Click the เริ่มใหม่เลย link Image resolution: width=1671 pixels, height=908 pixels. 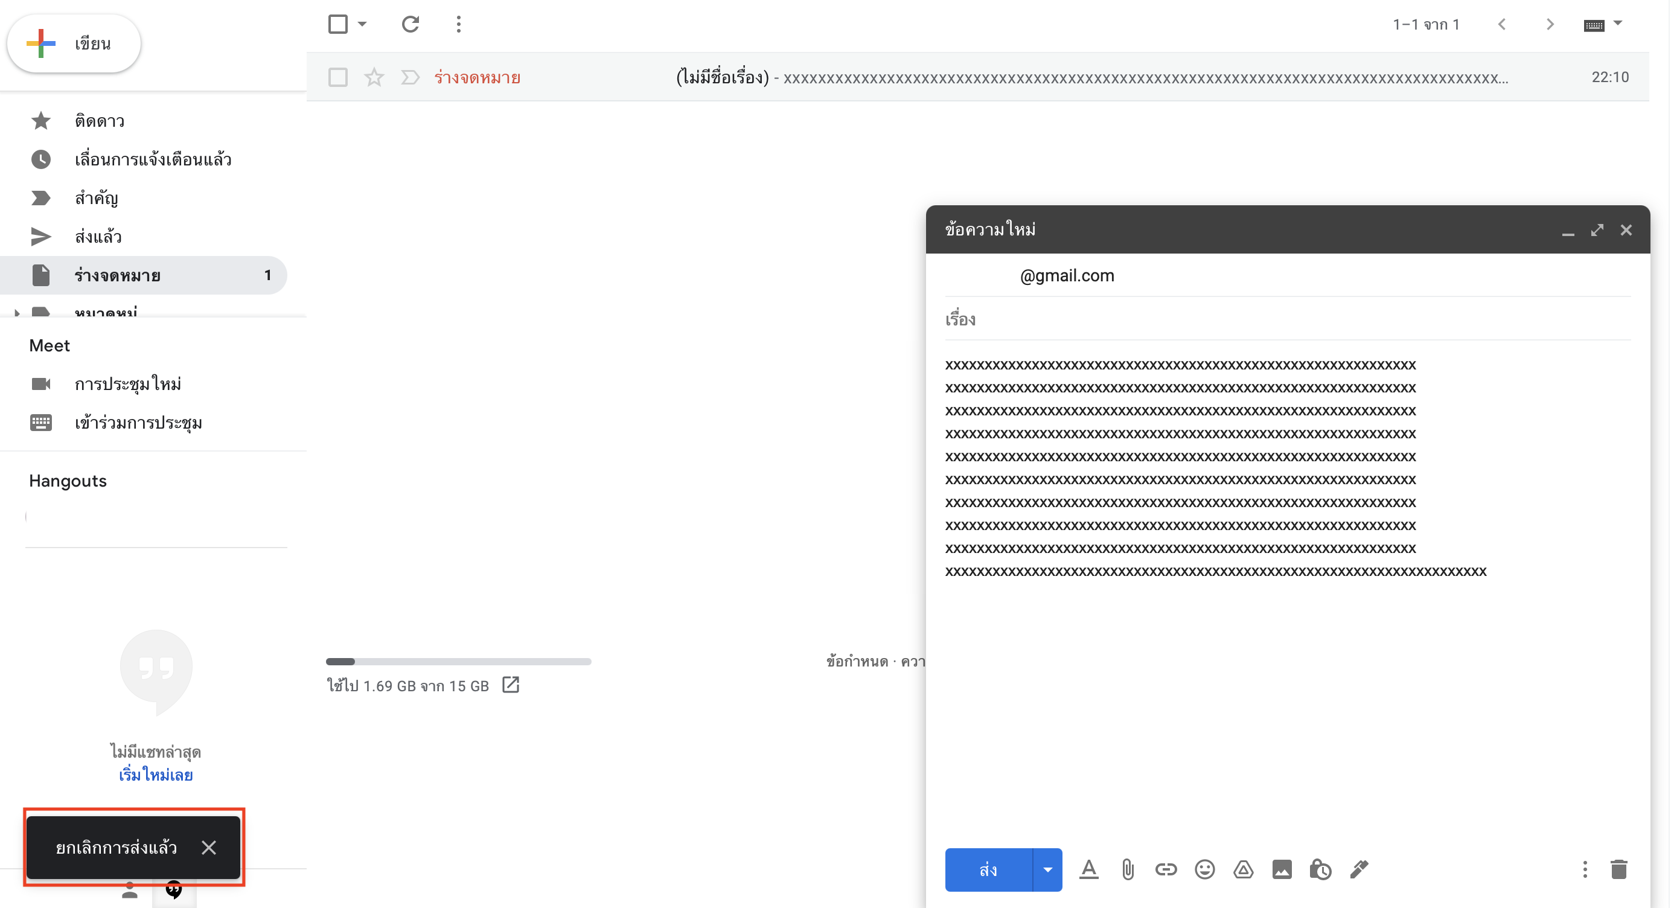156,775
